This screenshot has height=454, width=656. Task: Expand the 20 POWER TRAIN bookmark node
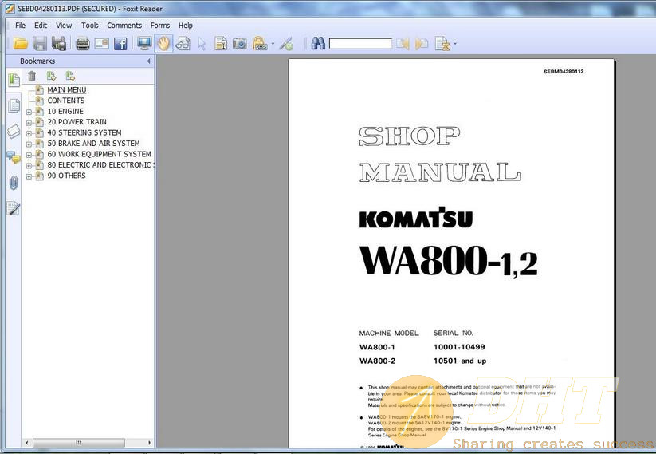point(29,123)
